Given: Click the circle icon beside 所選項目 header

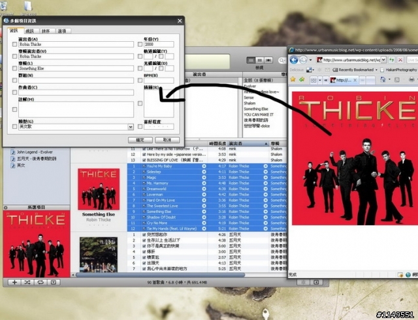Looking at the screenshot, I should tap(6, 208).
